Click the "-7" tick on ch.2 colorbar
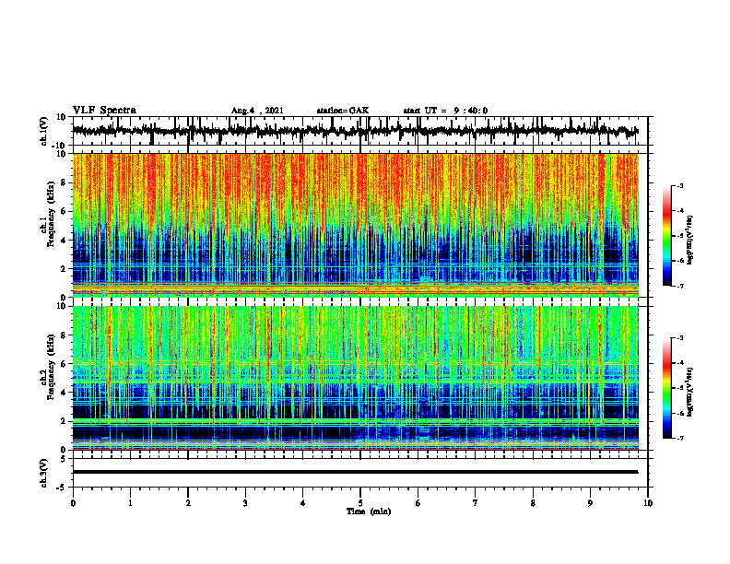This screenshot has width=730, height=564. 679,439
